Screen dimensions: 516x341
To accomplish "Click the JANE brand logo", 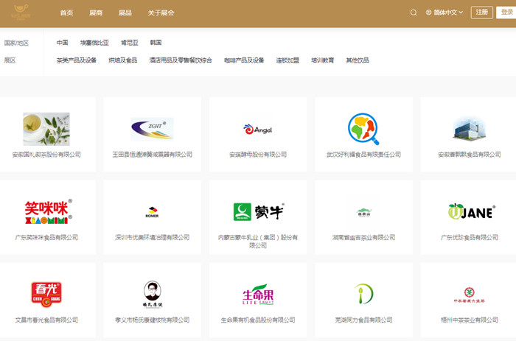I will [470, 212].
